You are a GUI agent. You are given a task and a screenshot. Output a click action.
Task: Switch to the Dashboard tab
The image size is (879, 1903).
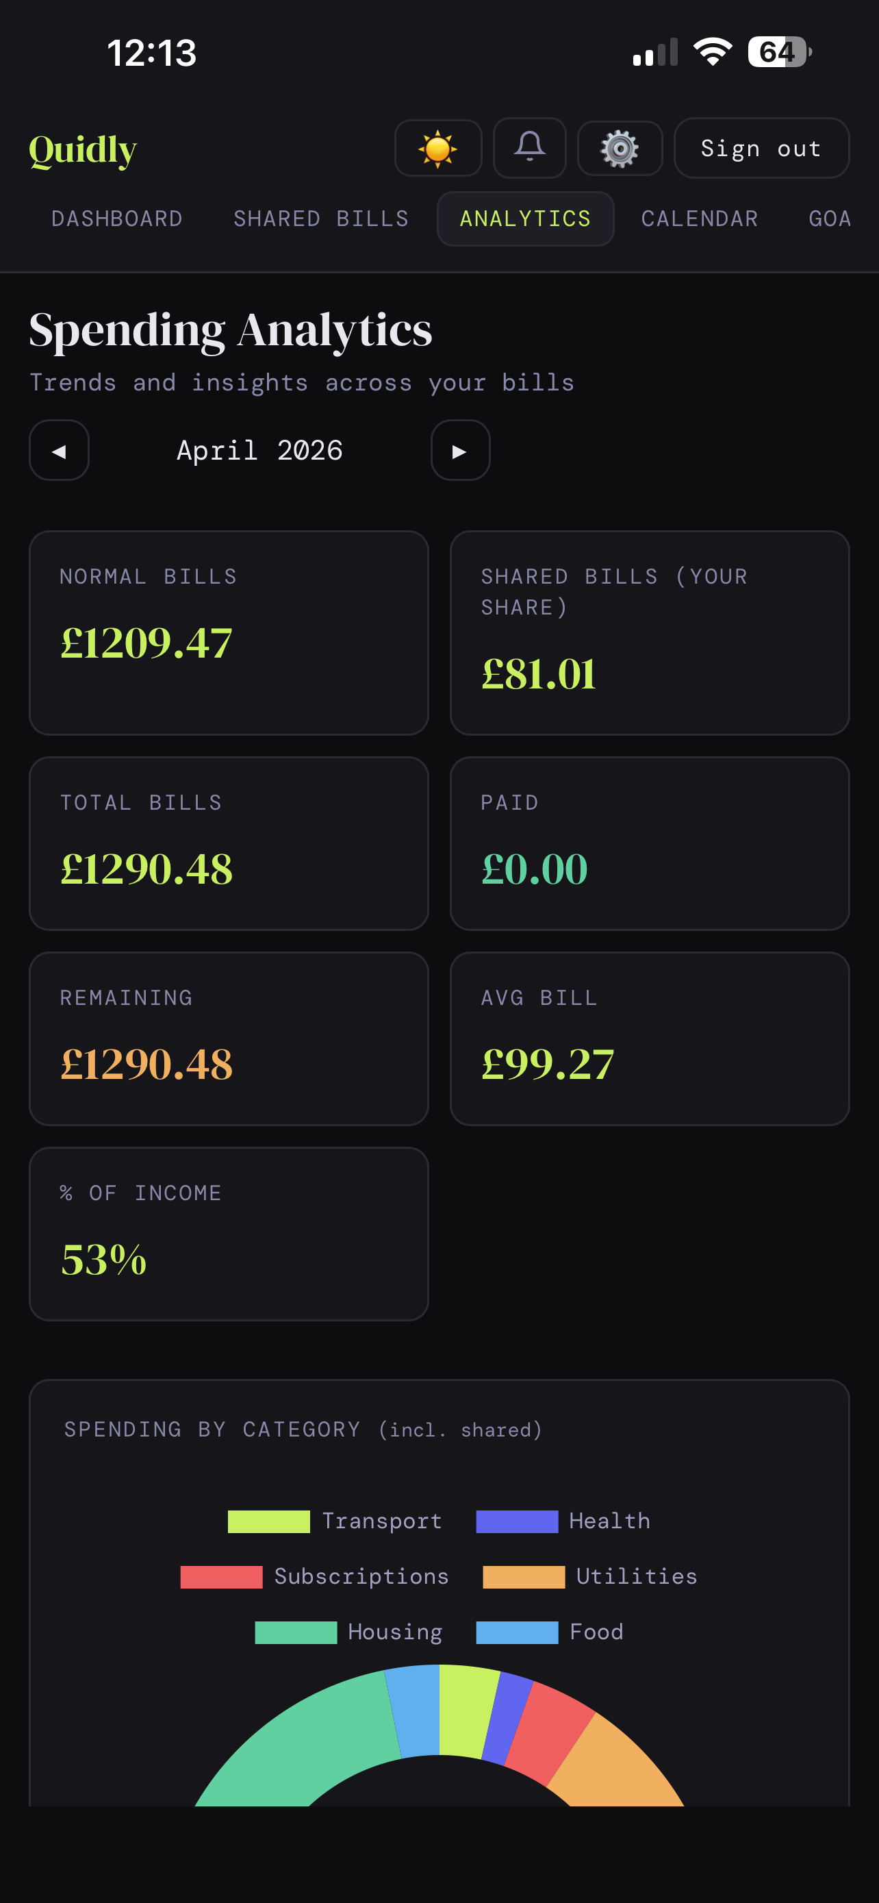(116, 219)
